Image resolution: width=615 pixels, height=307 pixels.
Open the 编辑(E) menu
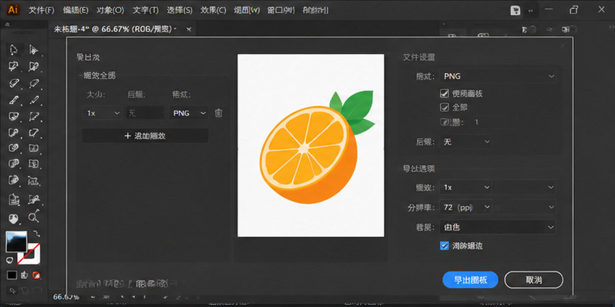(x=75, y=10)
